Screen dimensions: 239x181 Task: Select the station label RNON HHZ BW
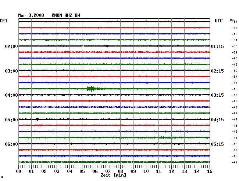tap(66, 15)
